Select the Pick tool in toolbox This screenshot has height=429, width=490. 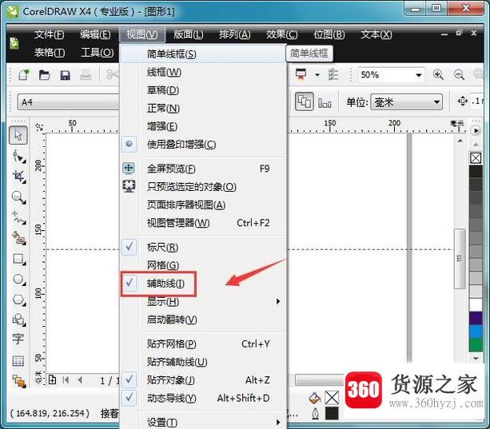point(18,135)
